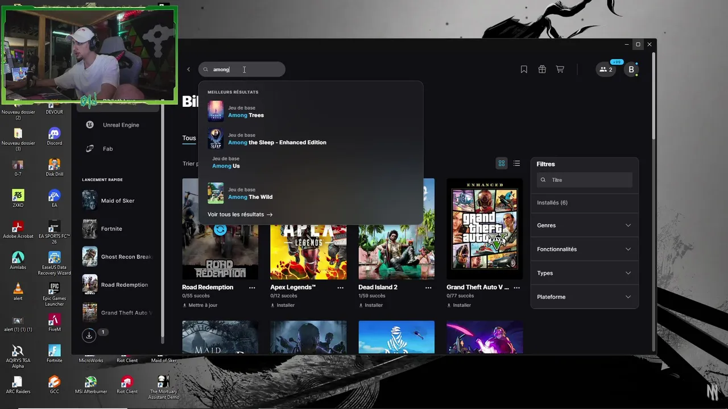Open The Mortuary Assistant Demo icon
This screenshot has height=409, width=728.
[x=164, y=387]
